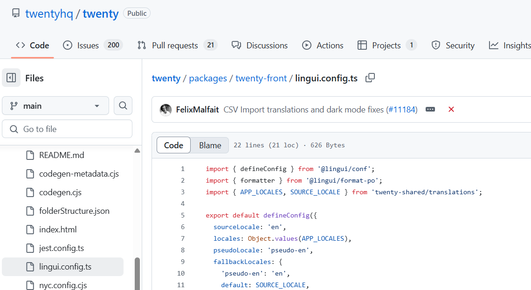The height and width of the screenshot is (290, 531).
Task: Open nyc.config.cjs in file tree
Action: [63, 285]
